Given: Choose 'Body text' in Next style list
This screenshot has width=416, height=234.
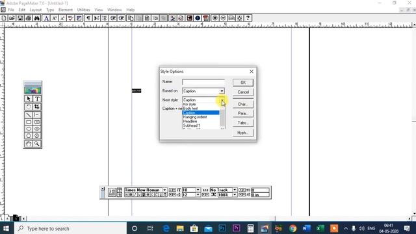Looking at the screenshot, I should click(x=201, y=109).
